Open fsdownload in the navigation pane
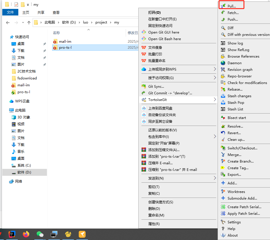 click(x=27, y=78)
